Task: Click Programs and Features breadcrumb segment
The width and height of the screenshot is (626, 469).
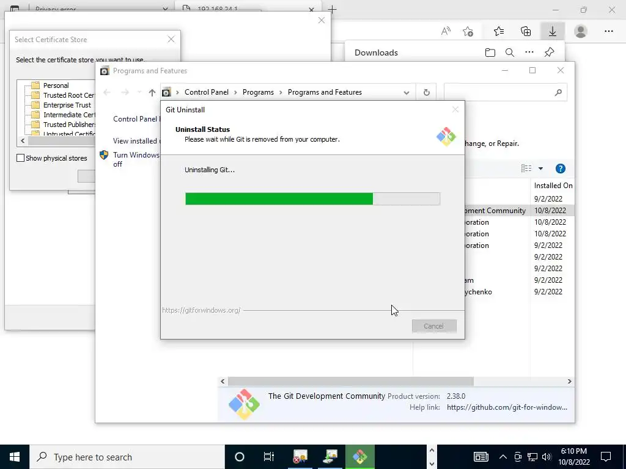Action: click(x=325, y=92)
